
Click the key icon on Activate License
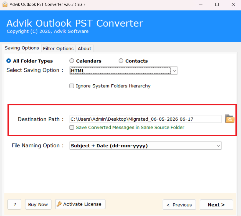point(59,204)
